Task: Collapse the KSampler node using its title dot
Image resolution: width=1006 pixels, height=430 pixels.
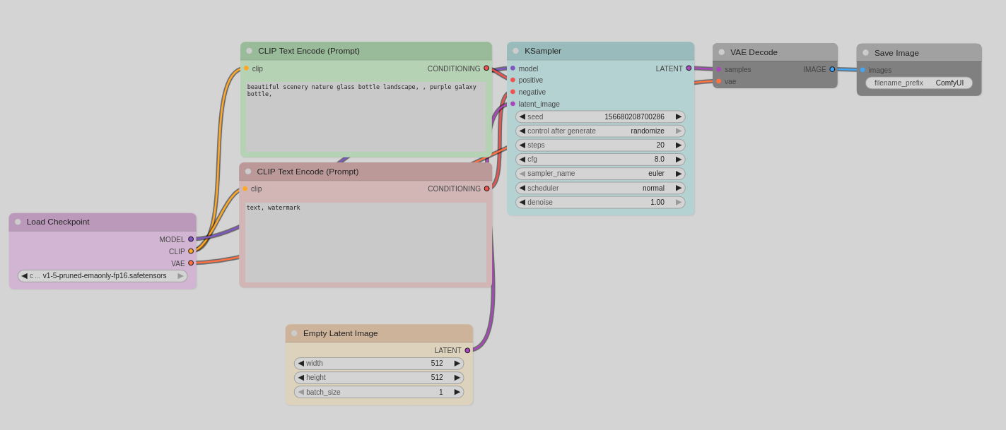Action: [x=516, y=51]
